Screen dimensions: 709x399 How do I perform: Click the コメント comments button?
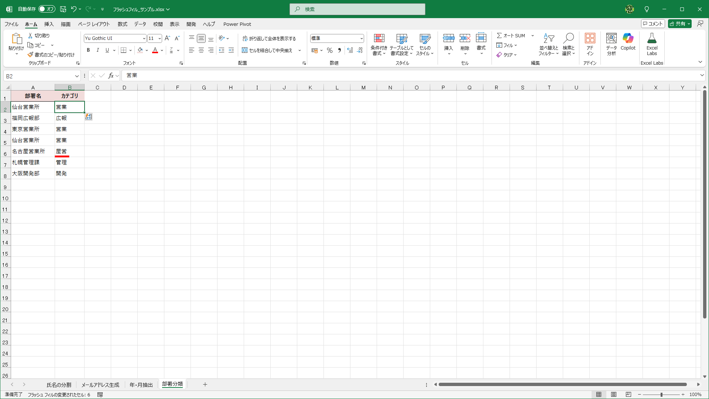[653, 24]
